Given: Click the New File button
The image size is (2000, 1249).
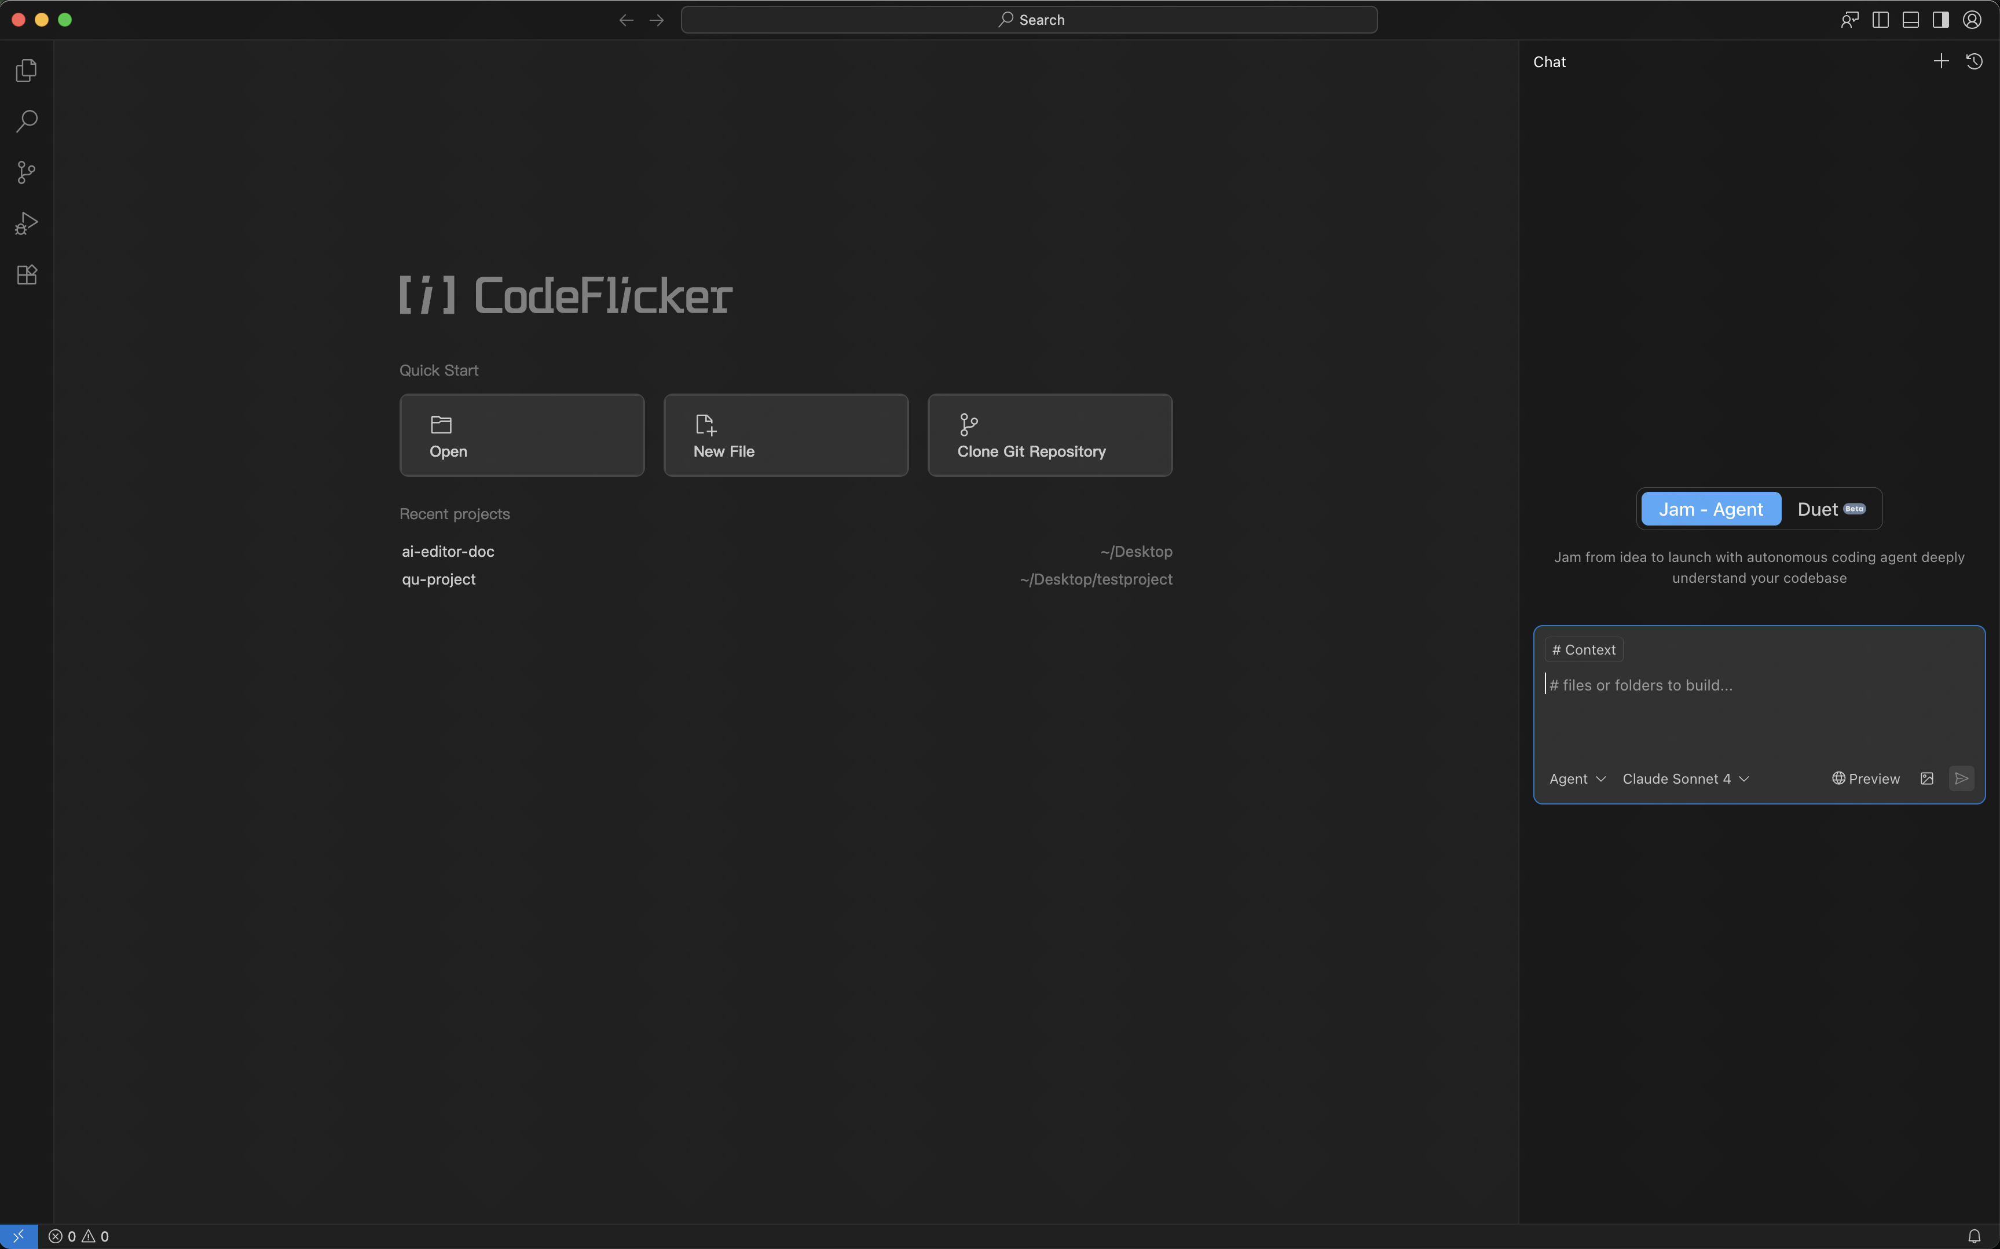Looking at the screenshot, I should point(784,435).
